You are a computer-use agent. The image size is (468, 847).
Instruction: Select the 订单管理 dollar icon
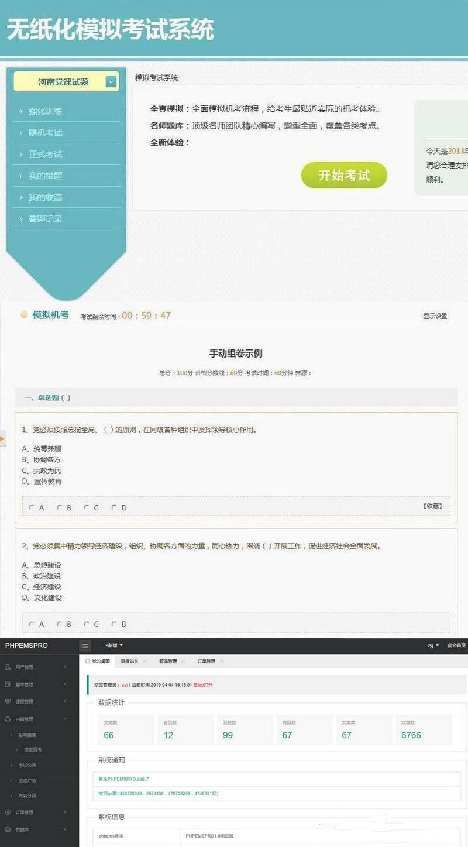coord(8,812)
